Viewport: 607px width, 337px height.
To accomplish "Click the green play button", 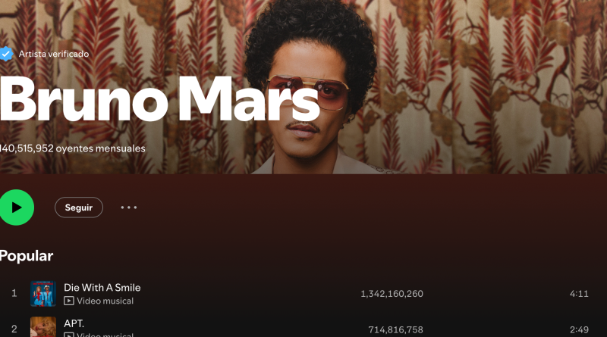I will (x=16, y=208).
